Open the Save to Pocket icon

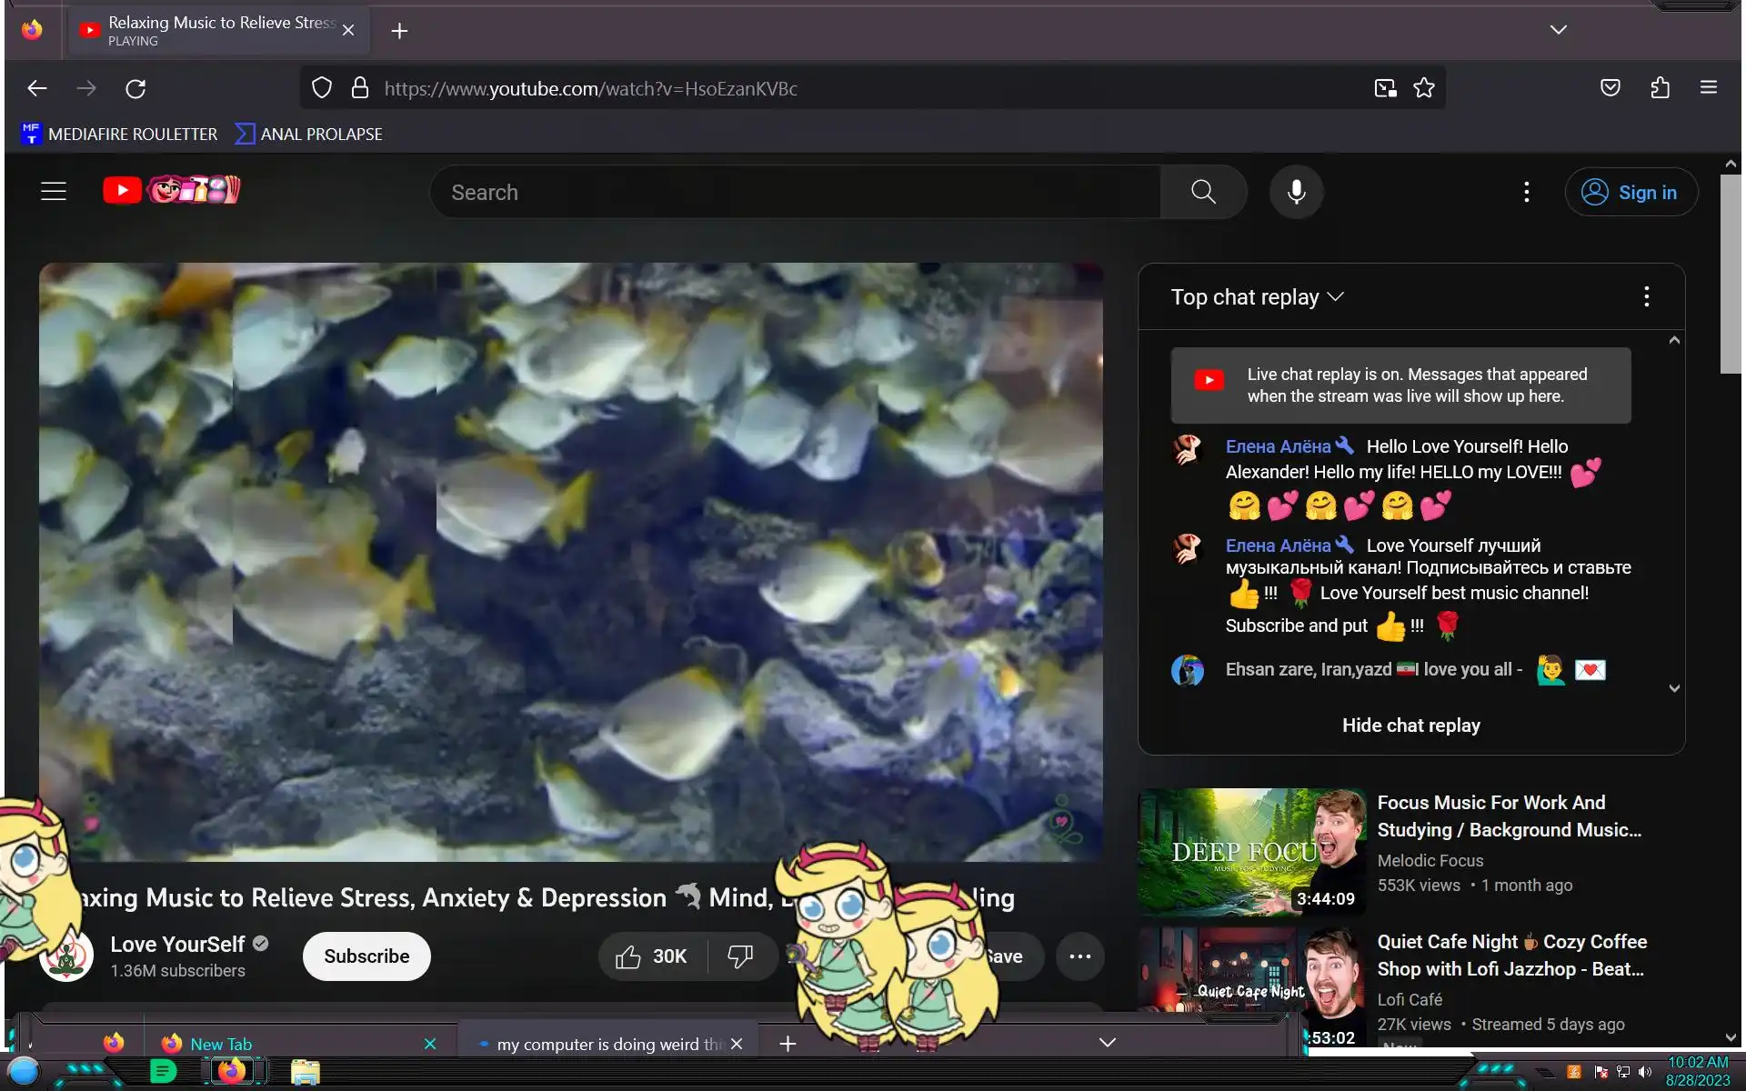(x=1610, y=88)
